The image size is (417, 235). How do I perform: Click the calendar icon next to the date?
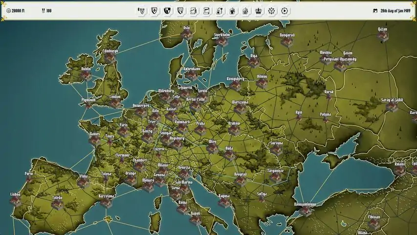pos(375,11)
